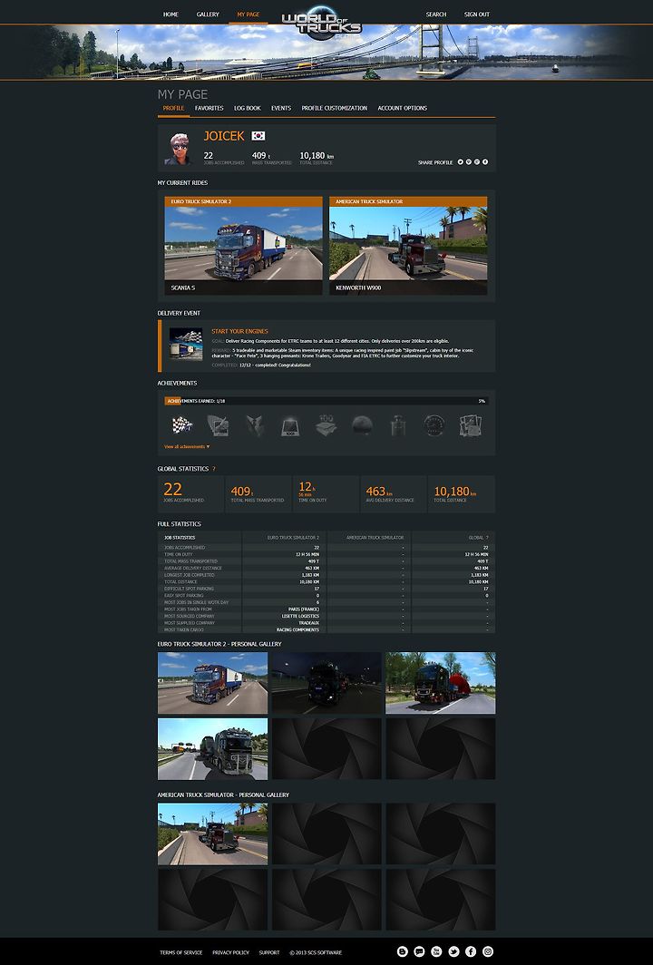
Task: Switch to the FAVORITES tab
Action: [210, 108]
